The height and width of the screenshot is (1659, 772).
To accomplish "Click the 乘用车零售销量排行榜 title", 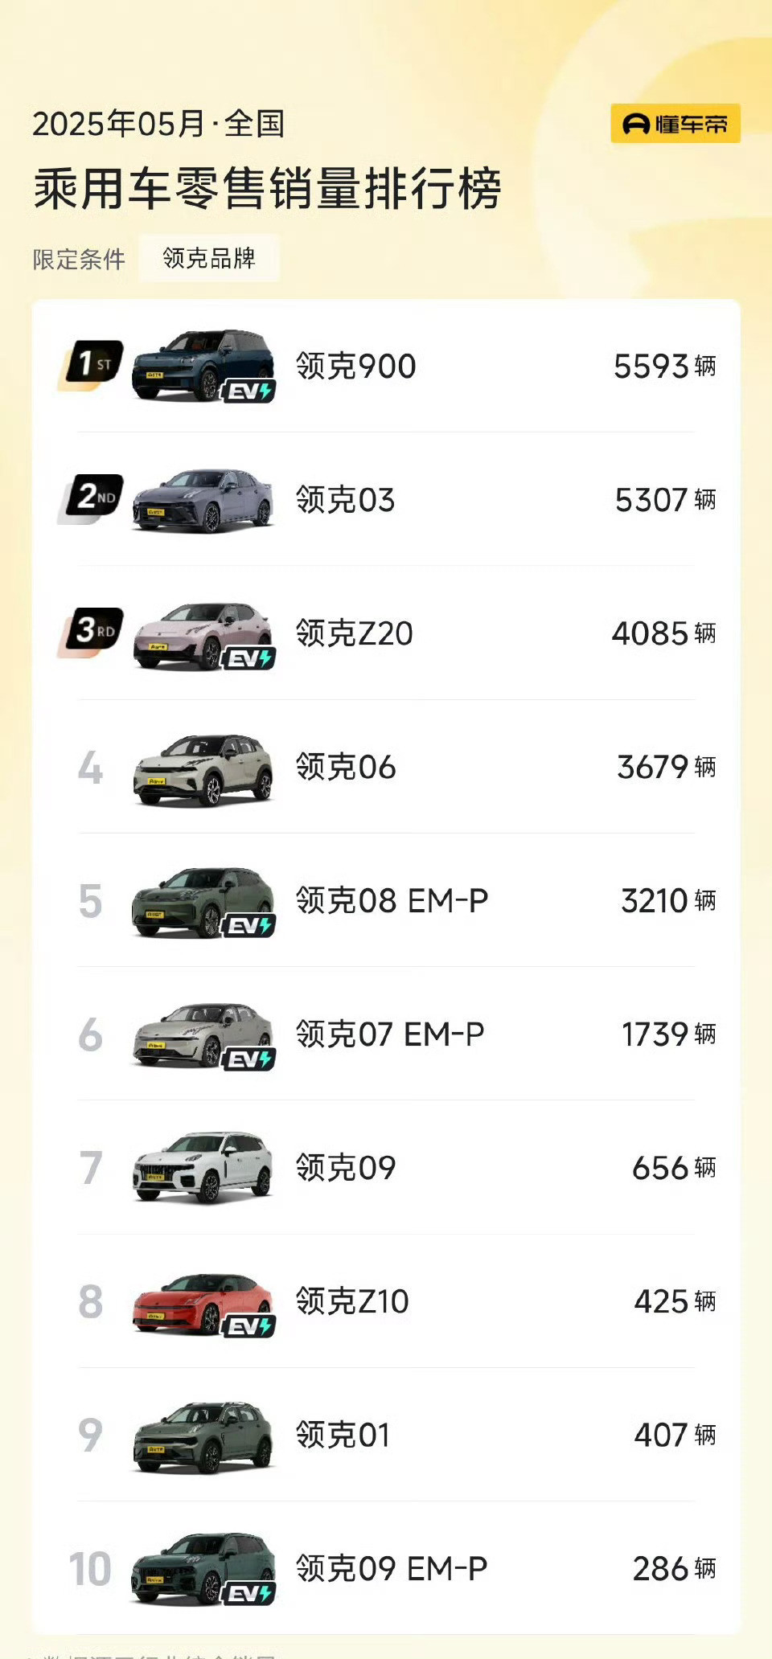I will (x=268, y=189).
